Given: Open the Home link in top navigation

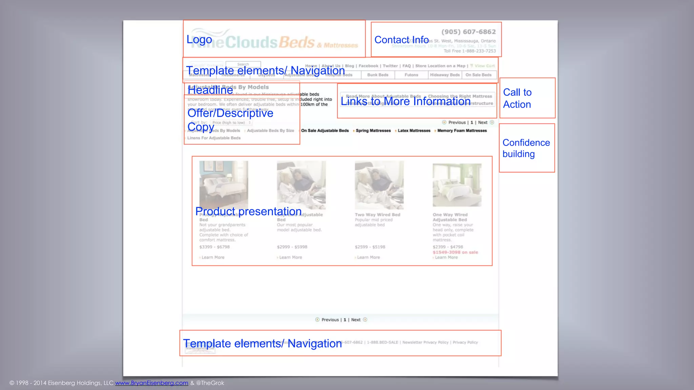Looking at the screenshot, I should 311,66.
